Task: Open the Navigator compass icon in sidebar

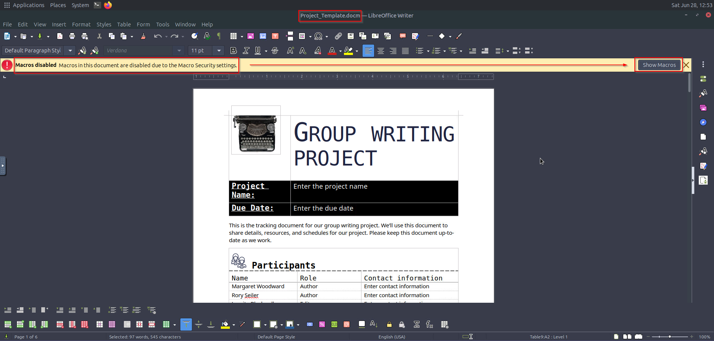Action: [703, 122]
